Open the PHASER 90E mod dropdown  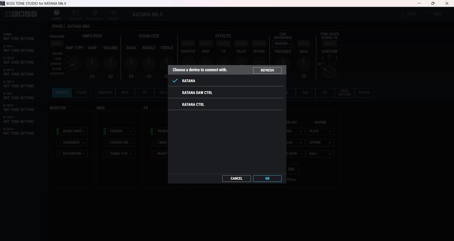[x=121, y=143]
